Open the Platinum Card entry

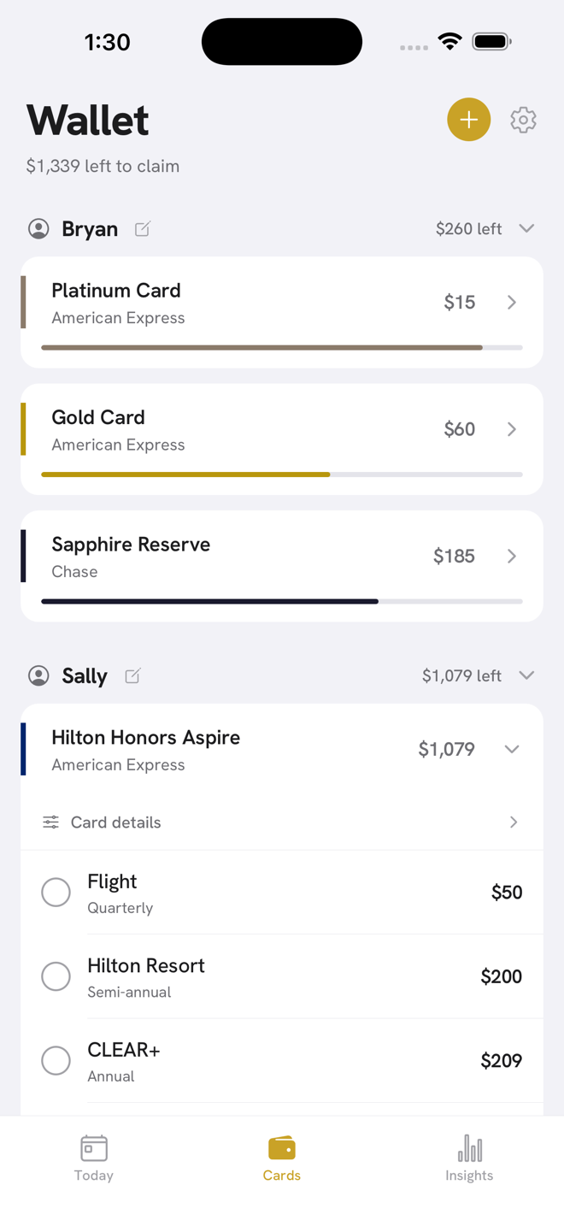[x=282, y=312]
